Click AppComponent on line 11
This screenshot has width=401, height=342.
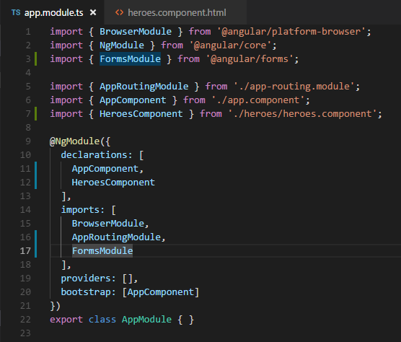(x=105, y=169)
